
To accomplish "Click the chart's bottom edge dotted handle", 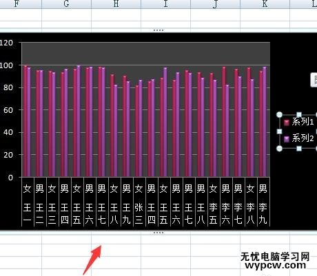I will pos(158,233).
